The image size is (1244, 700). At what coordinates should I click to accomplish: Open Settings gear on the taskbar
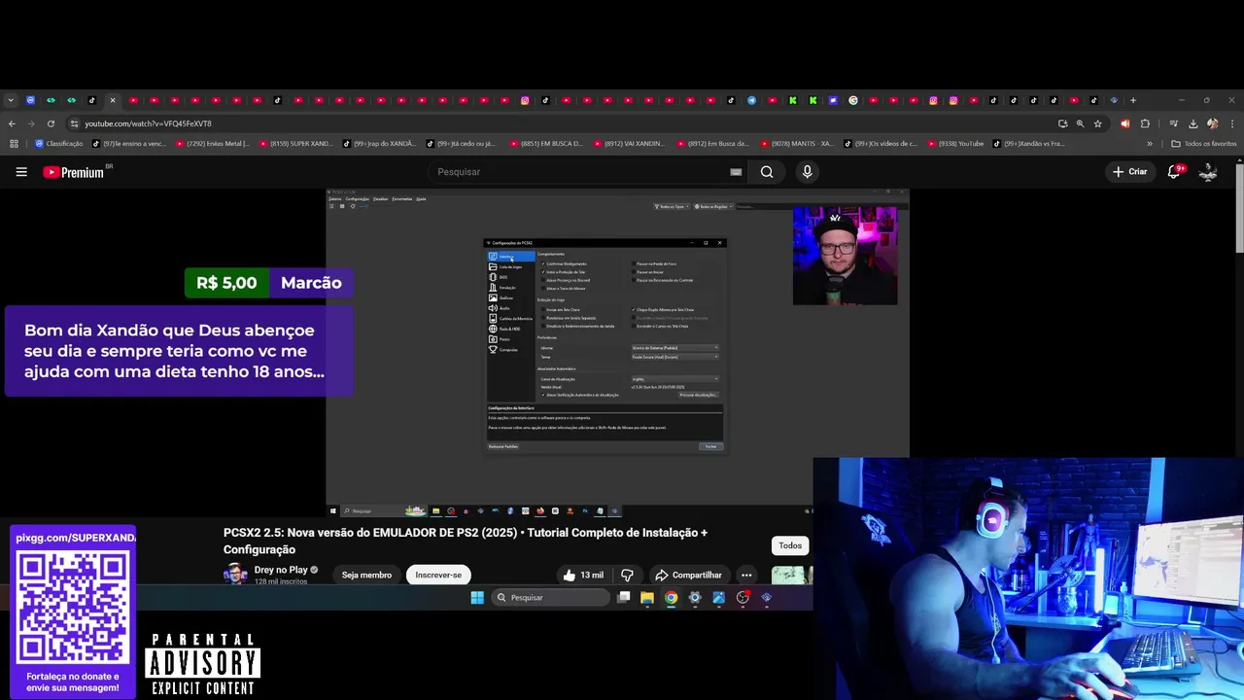click(x=695, y=598)
